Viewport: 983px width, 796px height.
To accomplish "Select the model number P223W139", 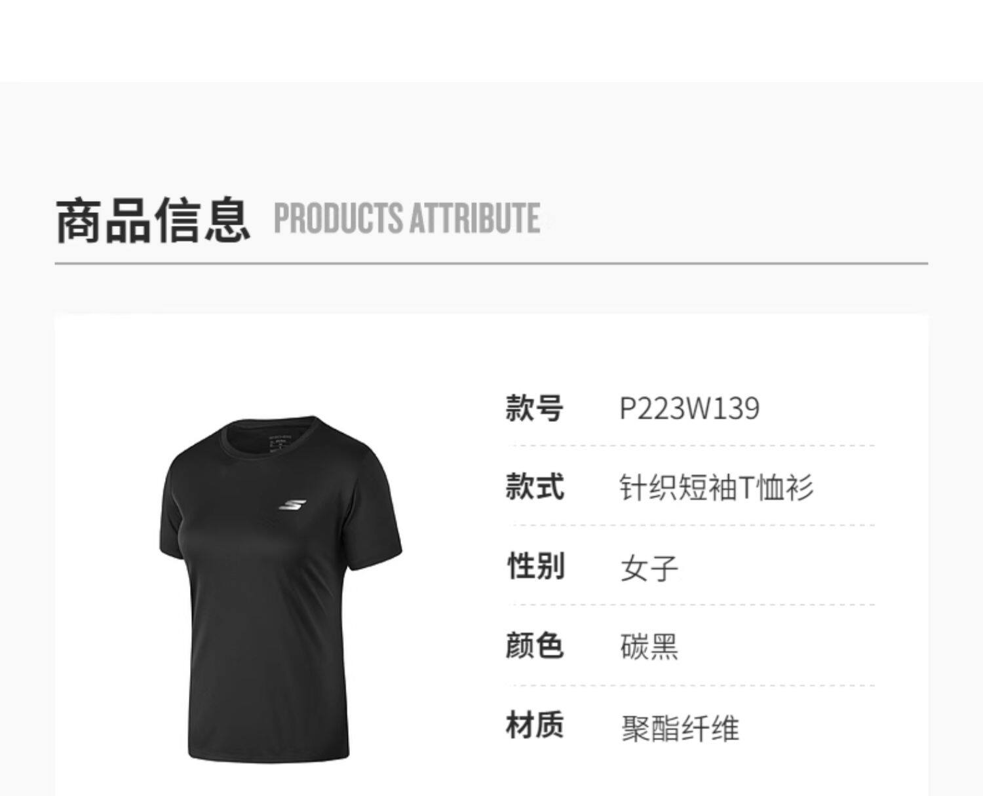I will click(689, 409).
